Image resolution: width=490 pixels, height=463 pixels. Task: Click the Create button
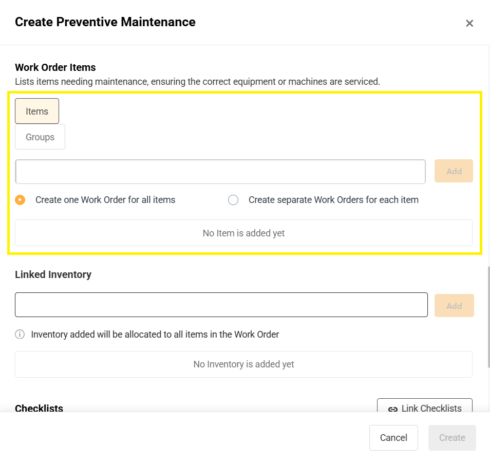(452, 438)
